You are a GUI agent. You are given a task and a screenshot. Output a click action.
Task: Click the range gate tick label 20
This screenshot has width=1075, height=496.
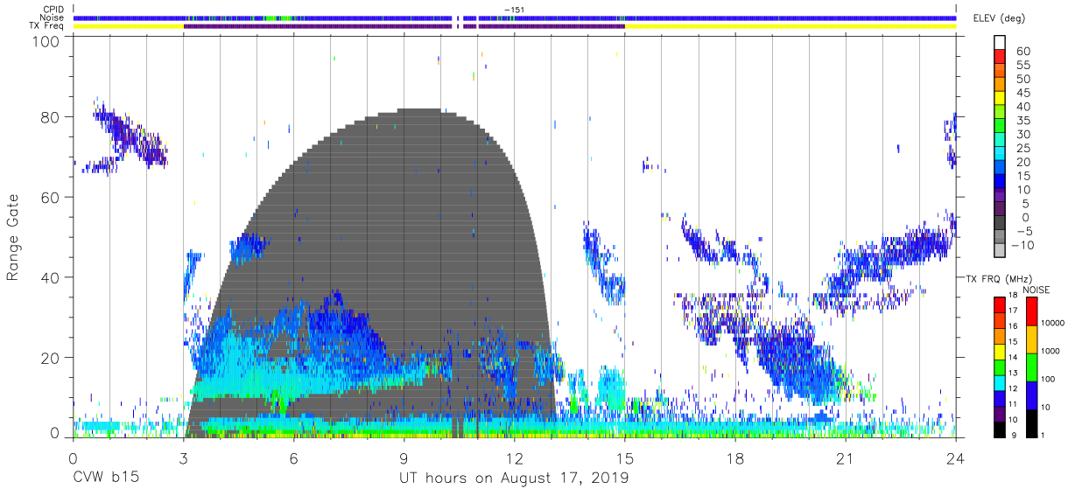[51, 359]
